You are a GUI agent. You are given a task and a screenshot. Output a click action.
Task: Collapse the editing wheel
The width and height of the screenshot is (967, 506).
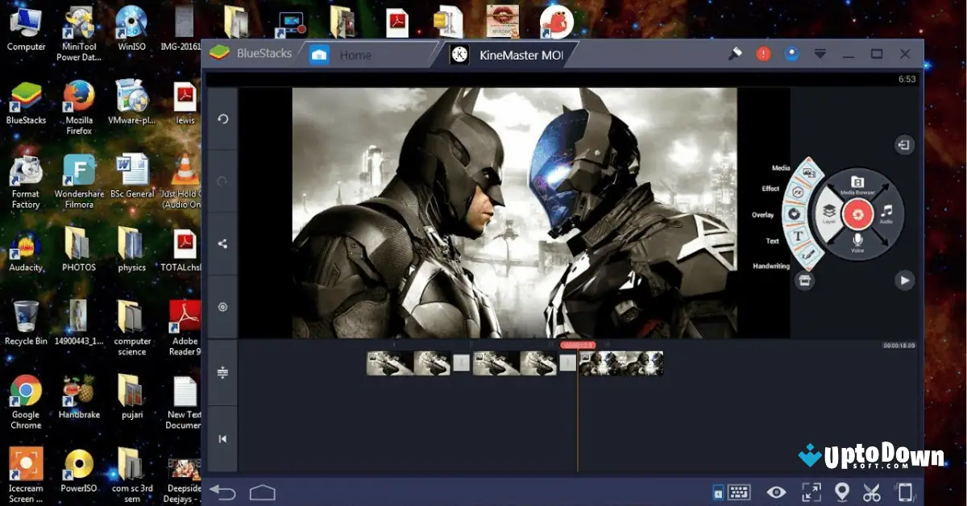[904, 146]
